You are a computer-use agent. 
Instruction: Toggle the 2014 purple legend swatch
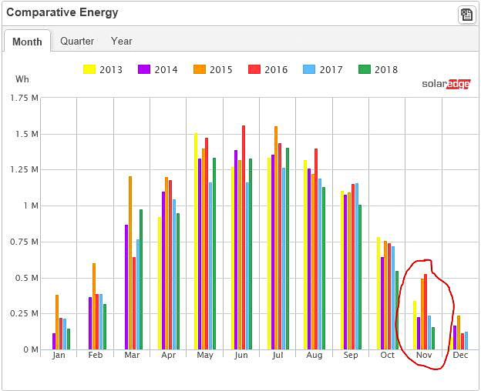pos(144,69)
